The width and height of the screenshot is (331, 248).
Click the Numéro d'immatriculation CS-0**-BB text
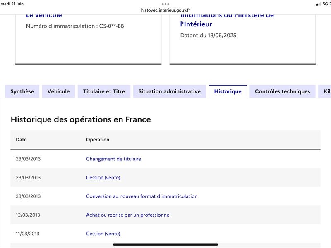coord(75,26)
